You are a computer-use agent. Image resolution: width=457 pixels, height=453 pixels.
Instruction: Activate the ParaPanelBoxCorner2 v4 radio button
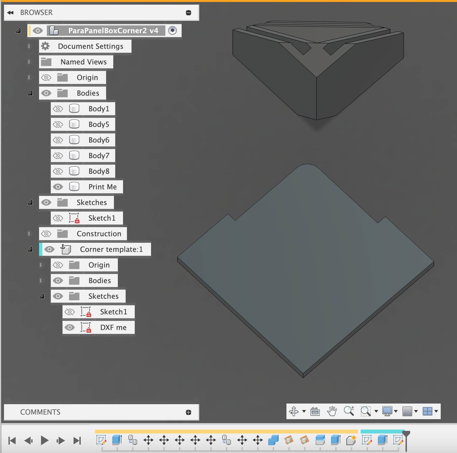click(173, 31)
